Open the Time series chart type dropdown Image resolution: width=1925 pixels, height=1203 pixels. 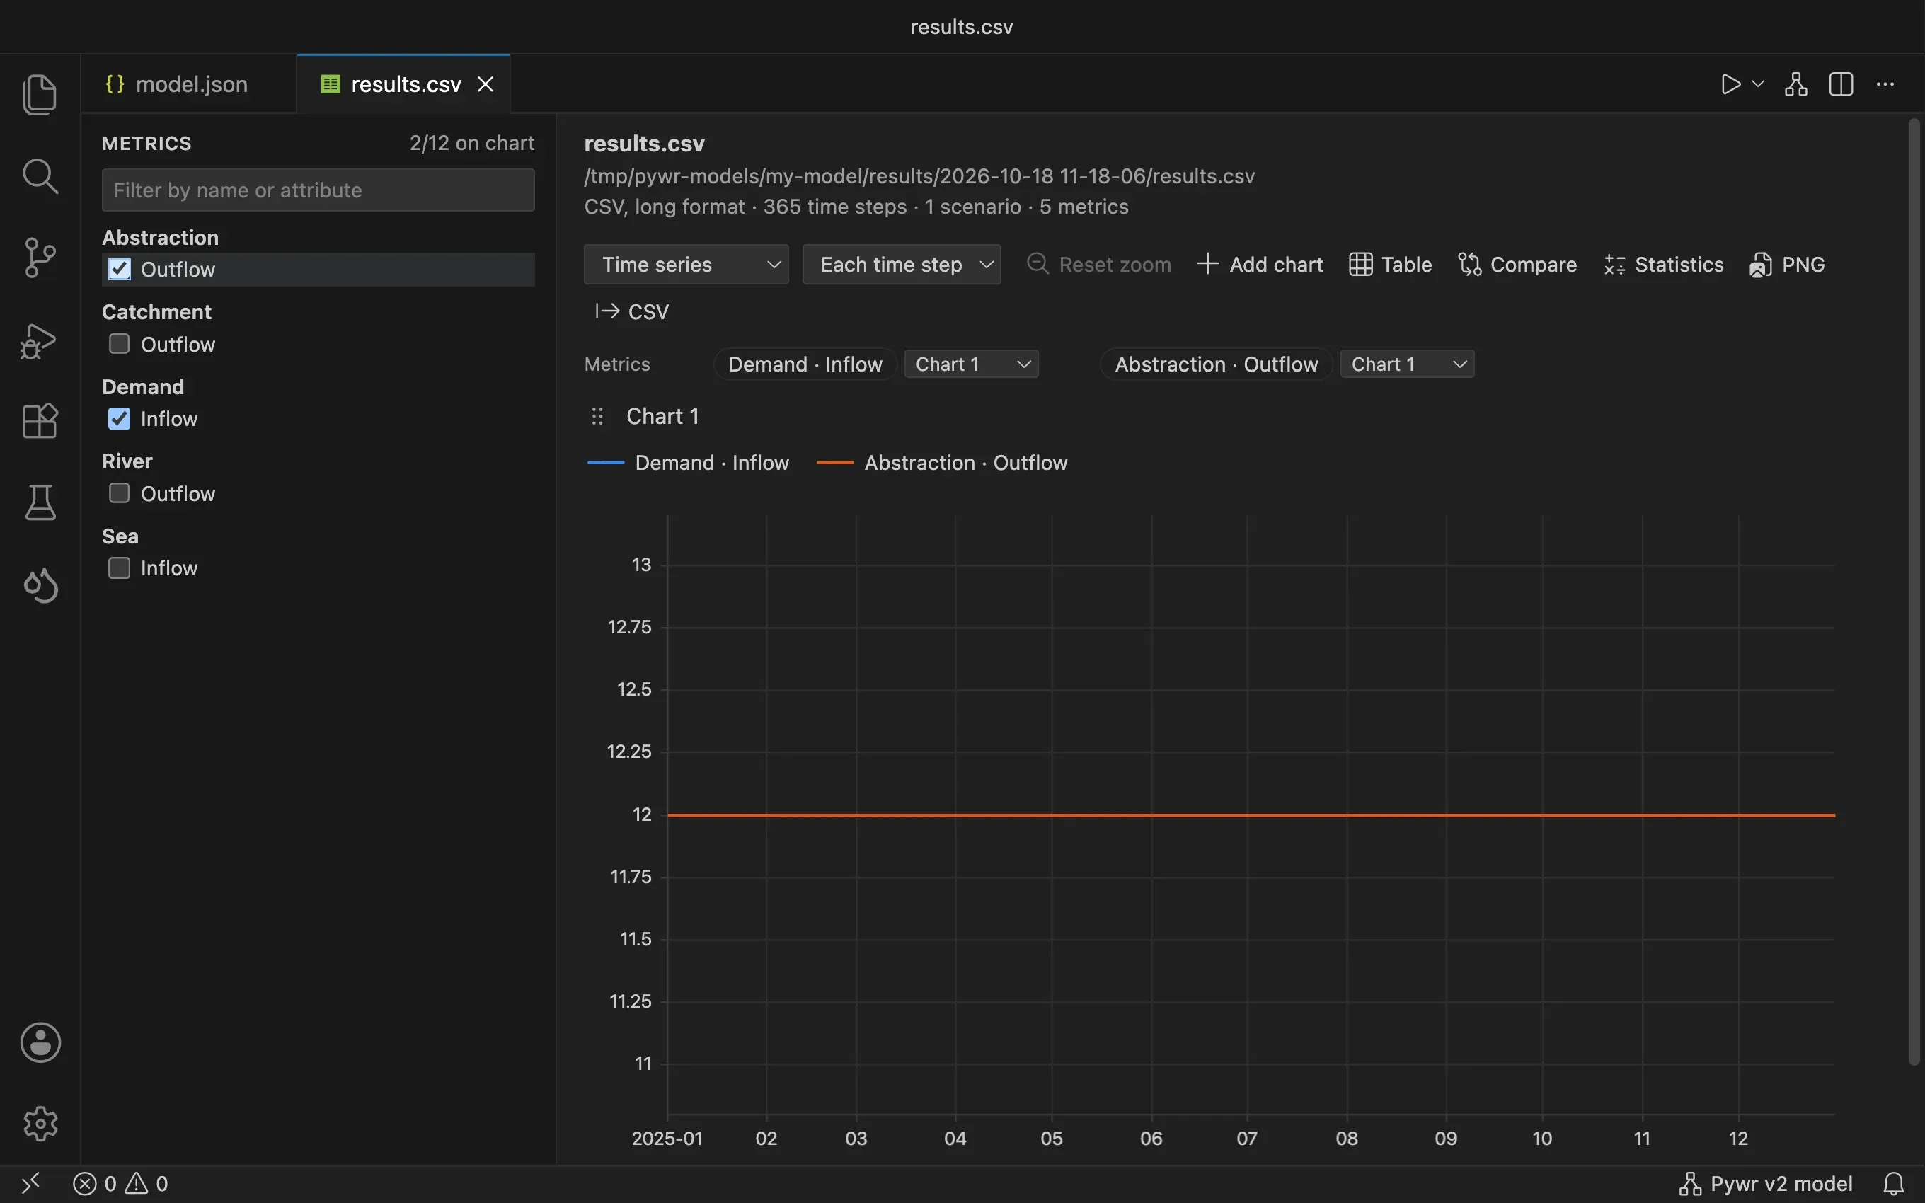(x=686, y=264)
